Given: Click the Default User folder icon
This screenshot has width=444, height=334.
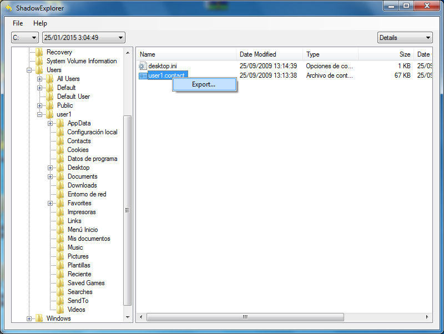Looking at the screenshot, I should click(x=49, y=97).
